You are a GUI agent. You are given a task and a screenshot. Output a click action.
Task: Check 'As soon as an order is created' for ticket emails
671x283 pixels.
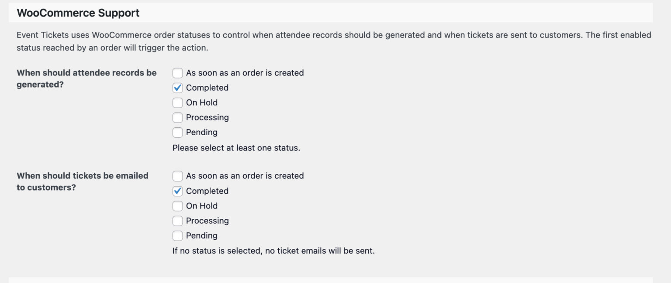[178, 176]
